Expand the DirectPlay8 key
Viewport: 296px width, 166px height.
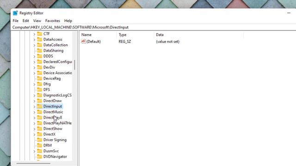[34, 118]
